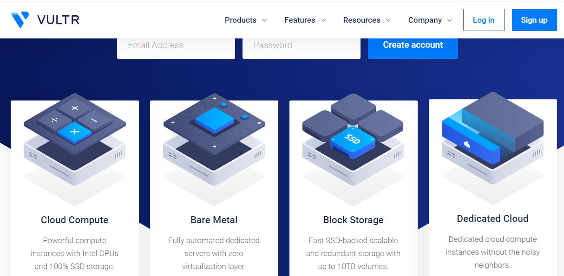Open the Products menu
This screenshot has height=276, width=564.
click(241, 20)
